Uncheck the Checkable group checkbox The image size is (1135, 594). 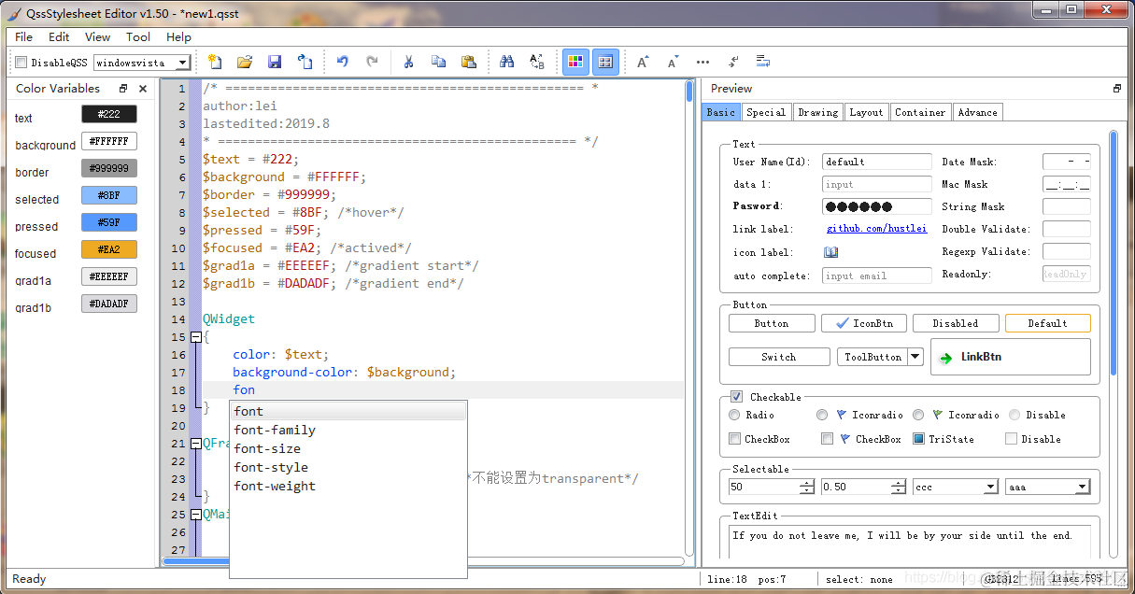736,397
